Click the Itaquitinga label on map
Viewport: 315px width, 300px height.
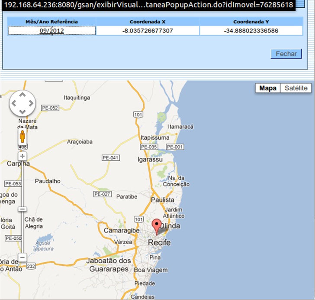click(77, 98)
